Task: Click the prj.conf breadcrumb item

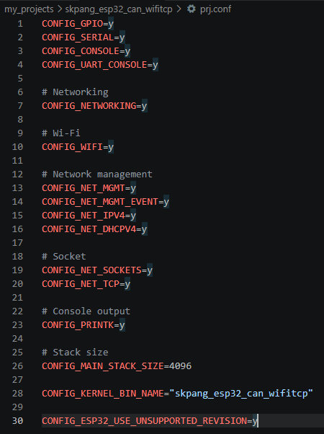Action: pyautogui.click(x=215, y=9)
